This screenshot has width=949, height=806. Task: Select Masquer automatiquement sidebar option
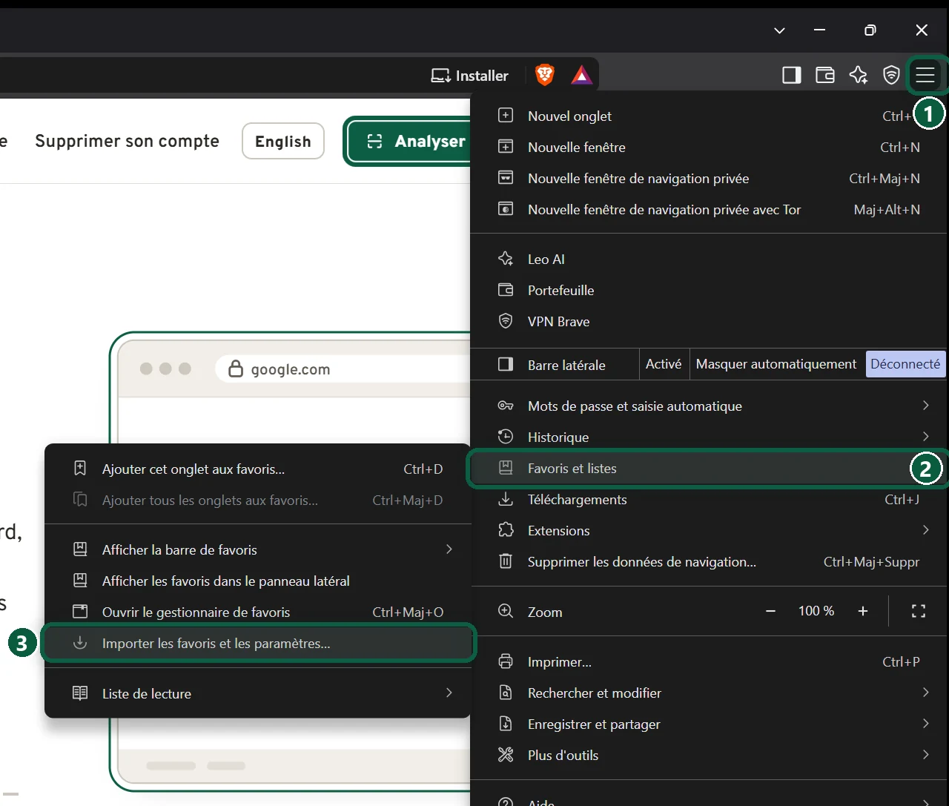pyautogui.click(x=776, y=364)
